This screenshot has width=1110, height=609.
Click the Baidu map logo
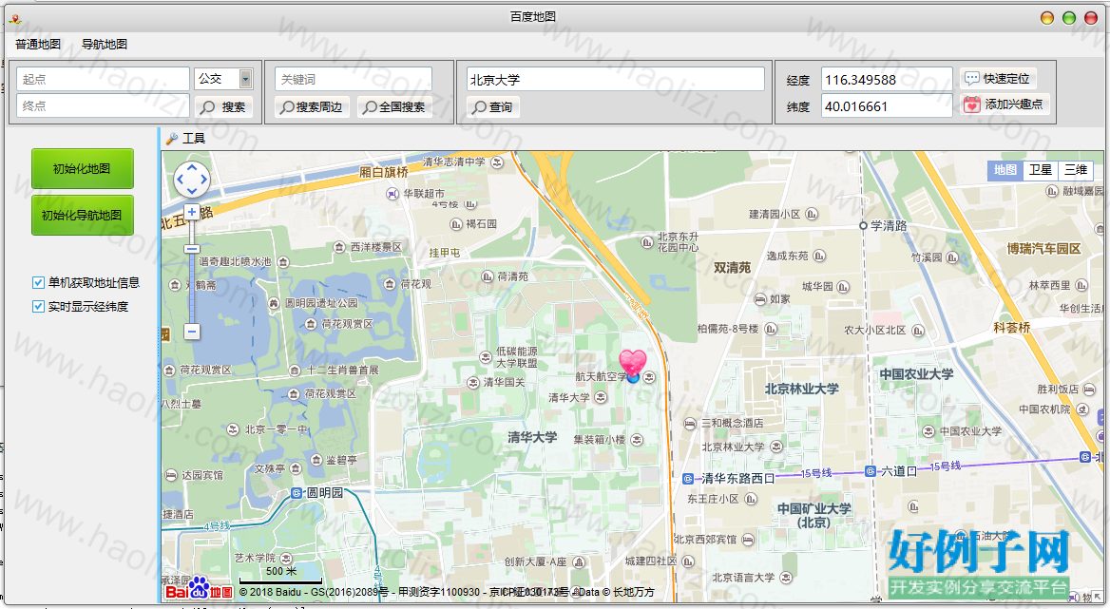[199, 589]
